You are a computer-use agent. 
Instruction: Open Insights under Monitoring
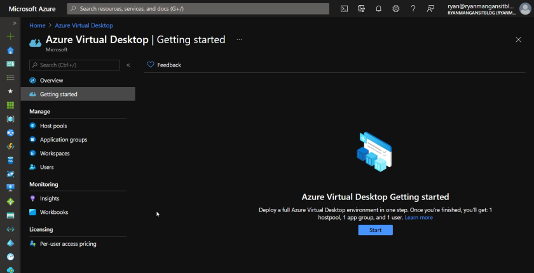coord(78,199)
